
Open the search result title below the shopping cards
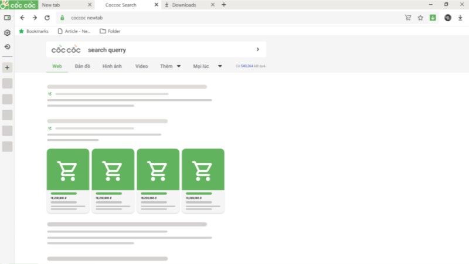127,225
